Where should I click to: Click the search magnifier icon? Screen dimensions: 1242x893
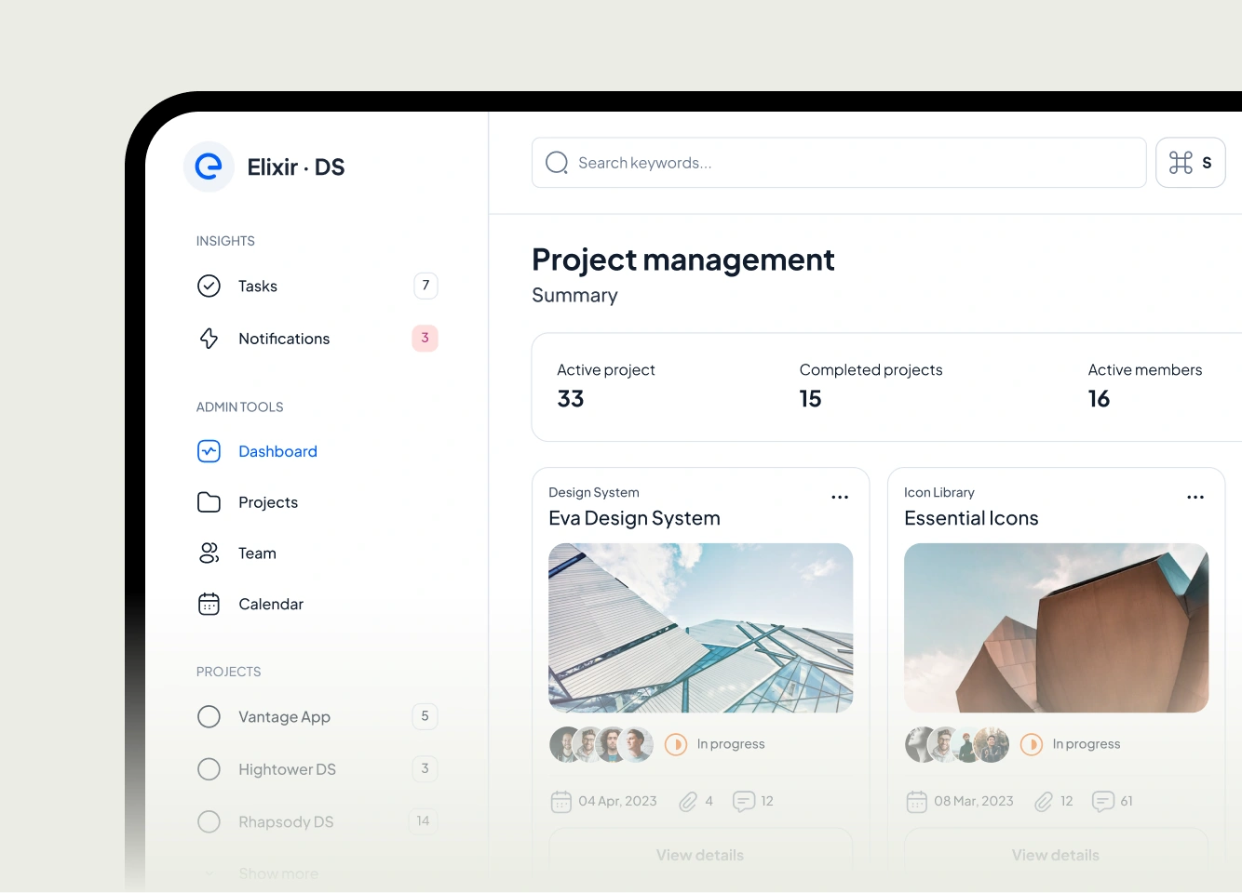click(x=557, y=163)
